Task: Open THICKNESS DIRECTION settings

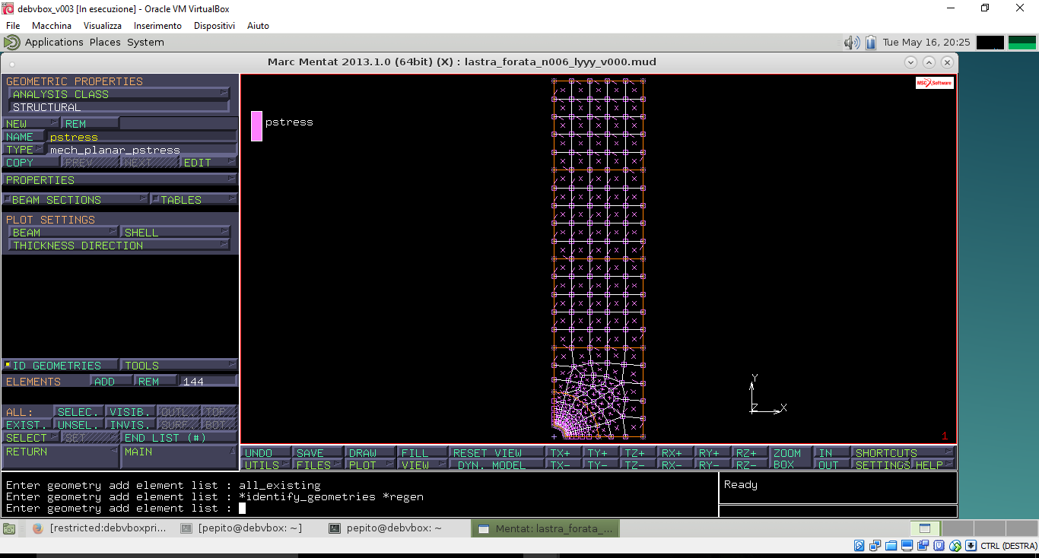Action: point(118,245)
